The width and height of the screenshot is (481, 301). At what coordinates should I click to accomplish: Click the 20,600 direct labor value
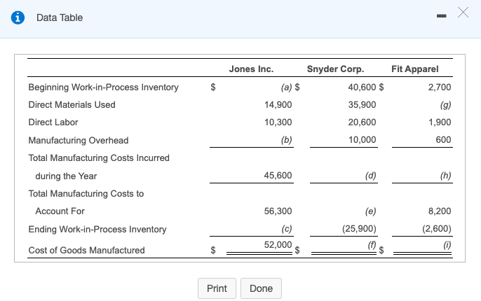pyautogui.click(x=362, y=122)
